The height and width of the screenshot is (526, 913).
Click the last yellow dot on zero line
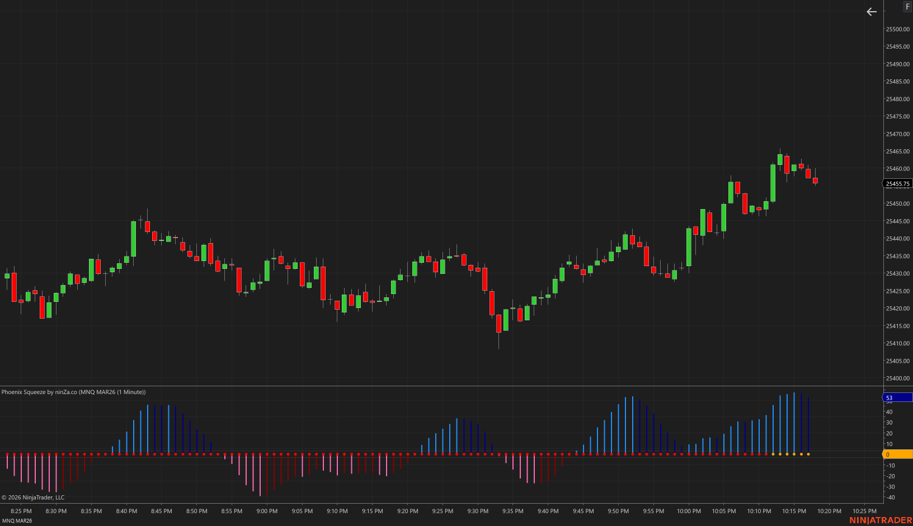coord(808,454)
